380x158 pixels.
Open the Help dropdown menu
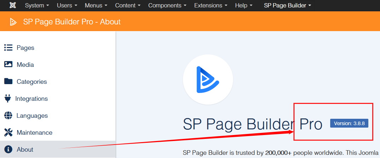[244, 5]
